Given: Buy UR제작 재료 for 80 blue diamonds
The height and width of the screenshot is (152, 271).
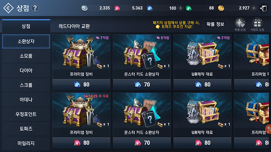Looking at the screenshot, I should pyautogui.click(x=202, y=84).
